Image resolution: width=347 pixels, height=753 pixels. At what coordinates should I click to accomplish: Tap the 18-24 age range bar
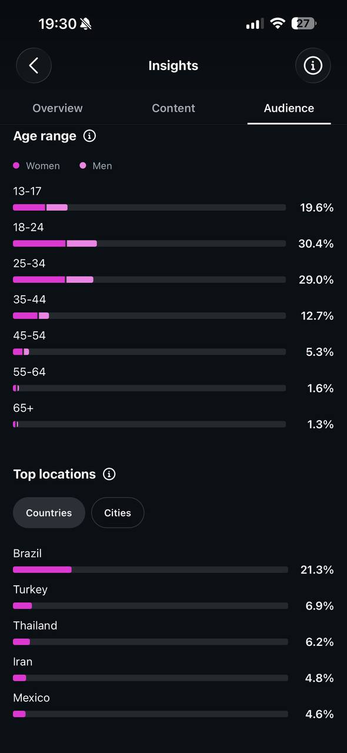(149, 244)
